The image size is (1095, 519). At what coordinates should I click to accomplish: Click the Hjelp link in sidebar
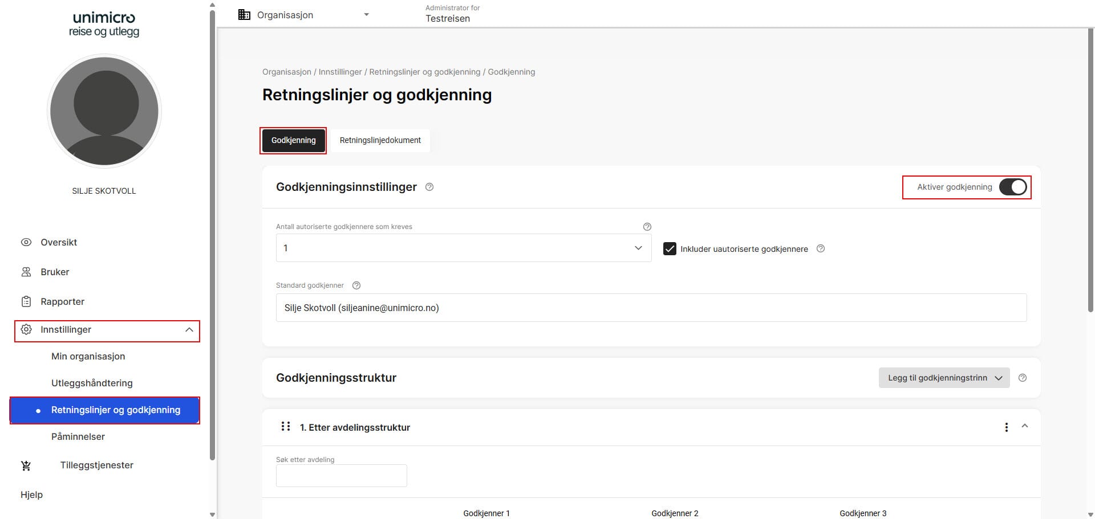pos(31,495)
